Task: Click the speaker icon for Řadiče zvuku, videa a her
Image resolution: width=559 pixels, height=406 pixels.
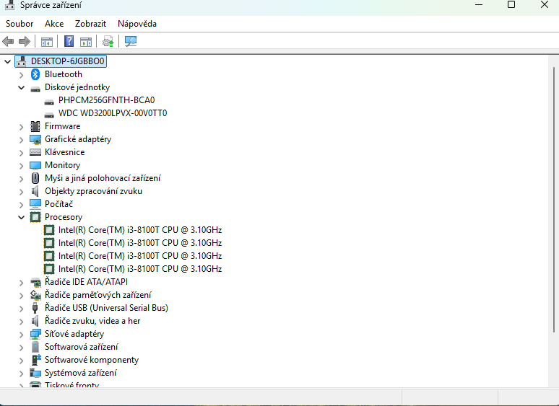Action: tap(35, 321)
